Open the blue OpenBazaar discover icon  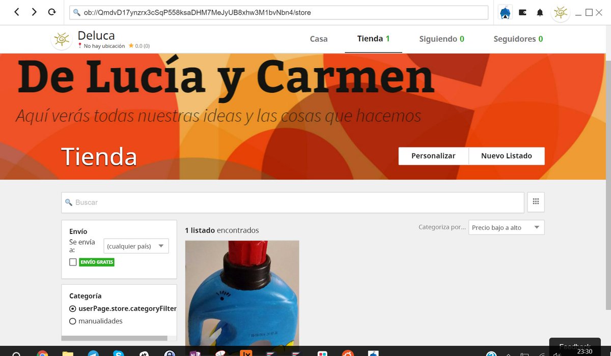coord(505,12)
